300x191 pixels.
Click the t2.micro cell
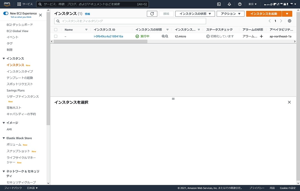tap(180, 36)
